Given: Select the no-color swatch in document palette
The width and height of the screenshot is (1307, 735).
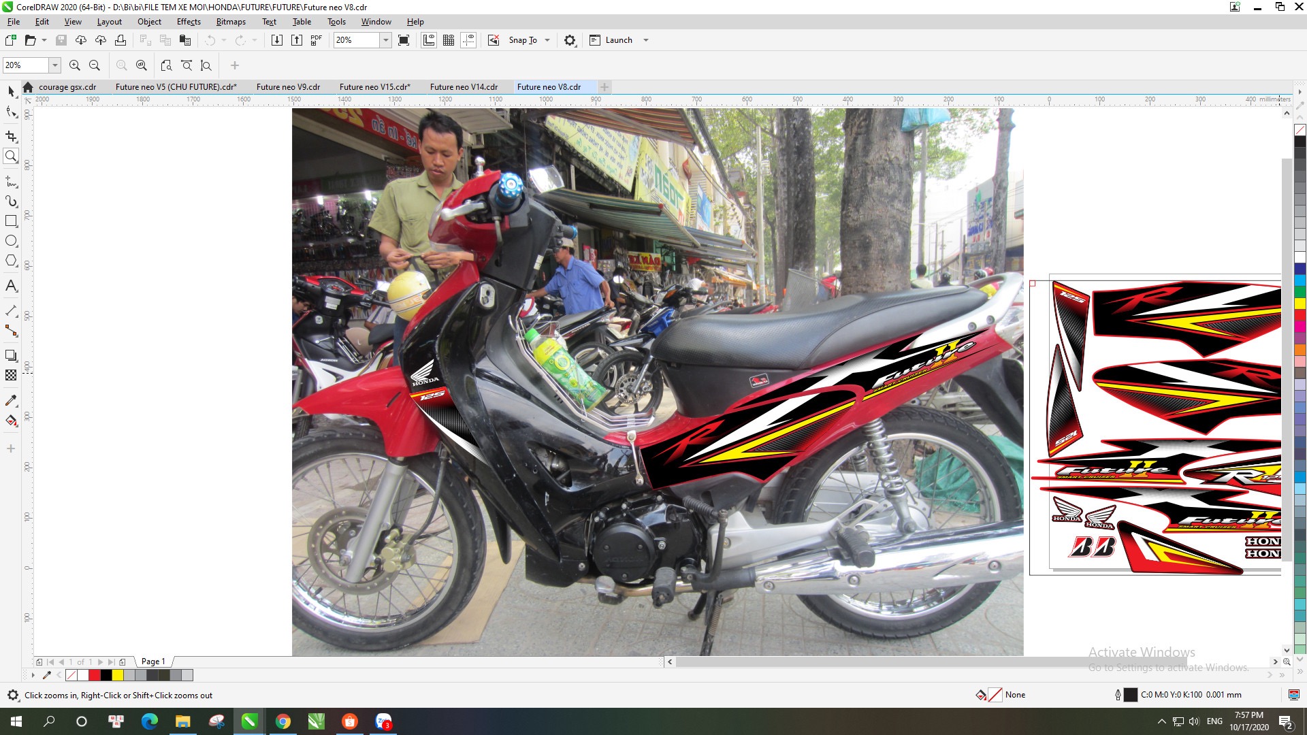Looking at the screenshot, I should coord(71,675).
